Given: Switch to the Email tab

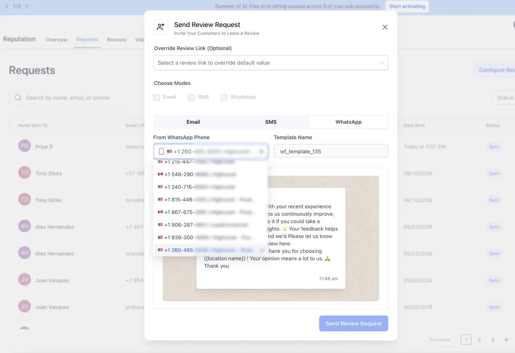Looking at the screenshot, I should click(x=193, y=122).
